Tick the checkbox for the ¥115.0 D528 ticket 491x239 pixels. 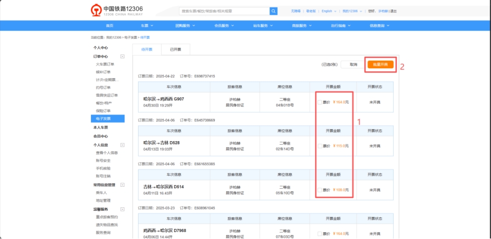coord(319,146)
